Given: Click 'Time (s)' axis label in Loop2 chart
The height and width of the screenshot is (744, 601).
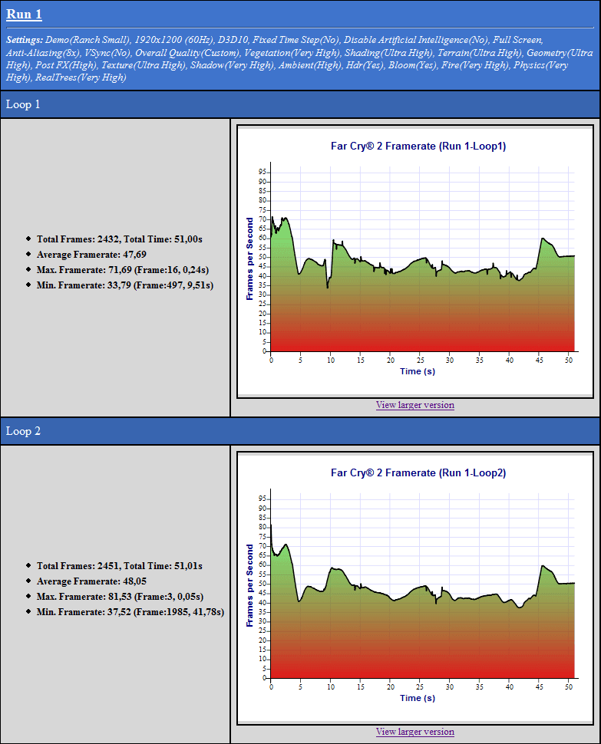Looking at the screenshot, I should (418, 698).
